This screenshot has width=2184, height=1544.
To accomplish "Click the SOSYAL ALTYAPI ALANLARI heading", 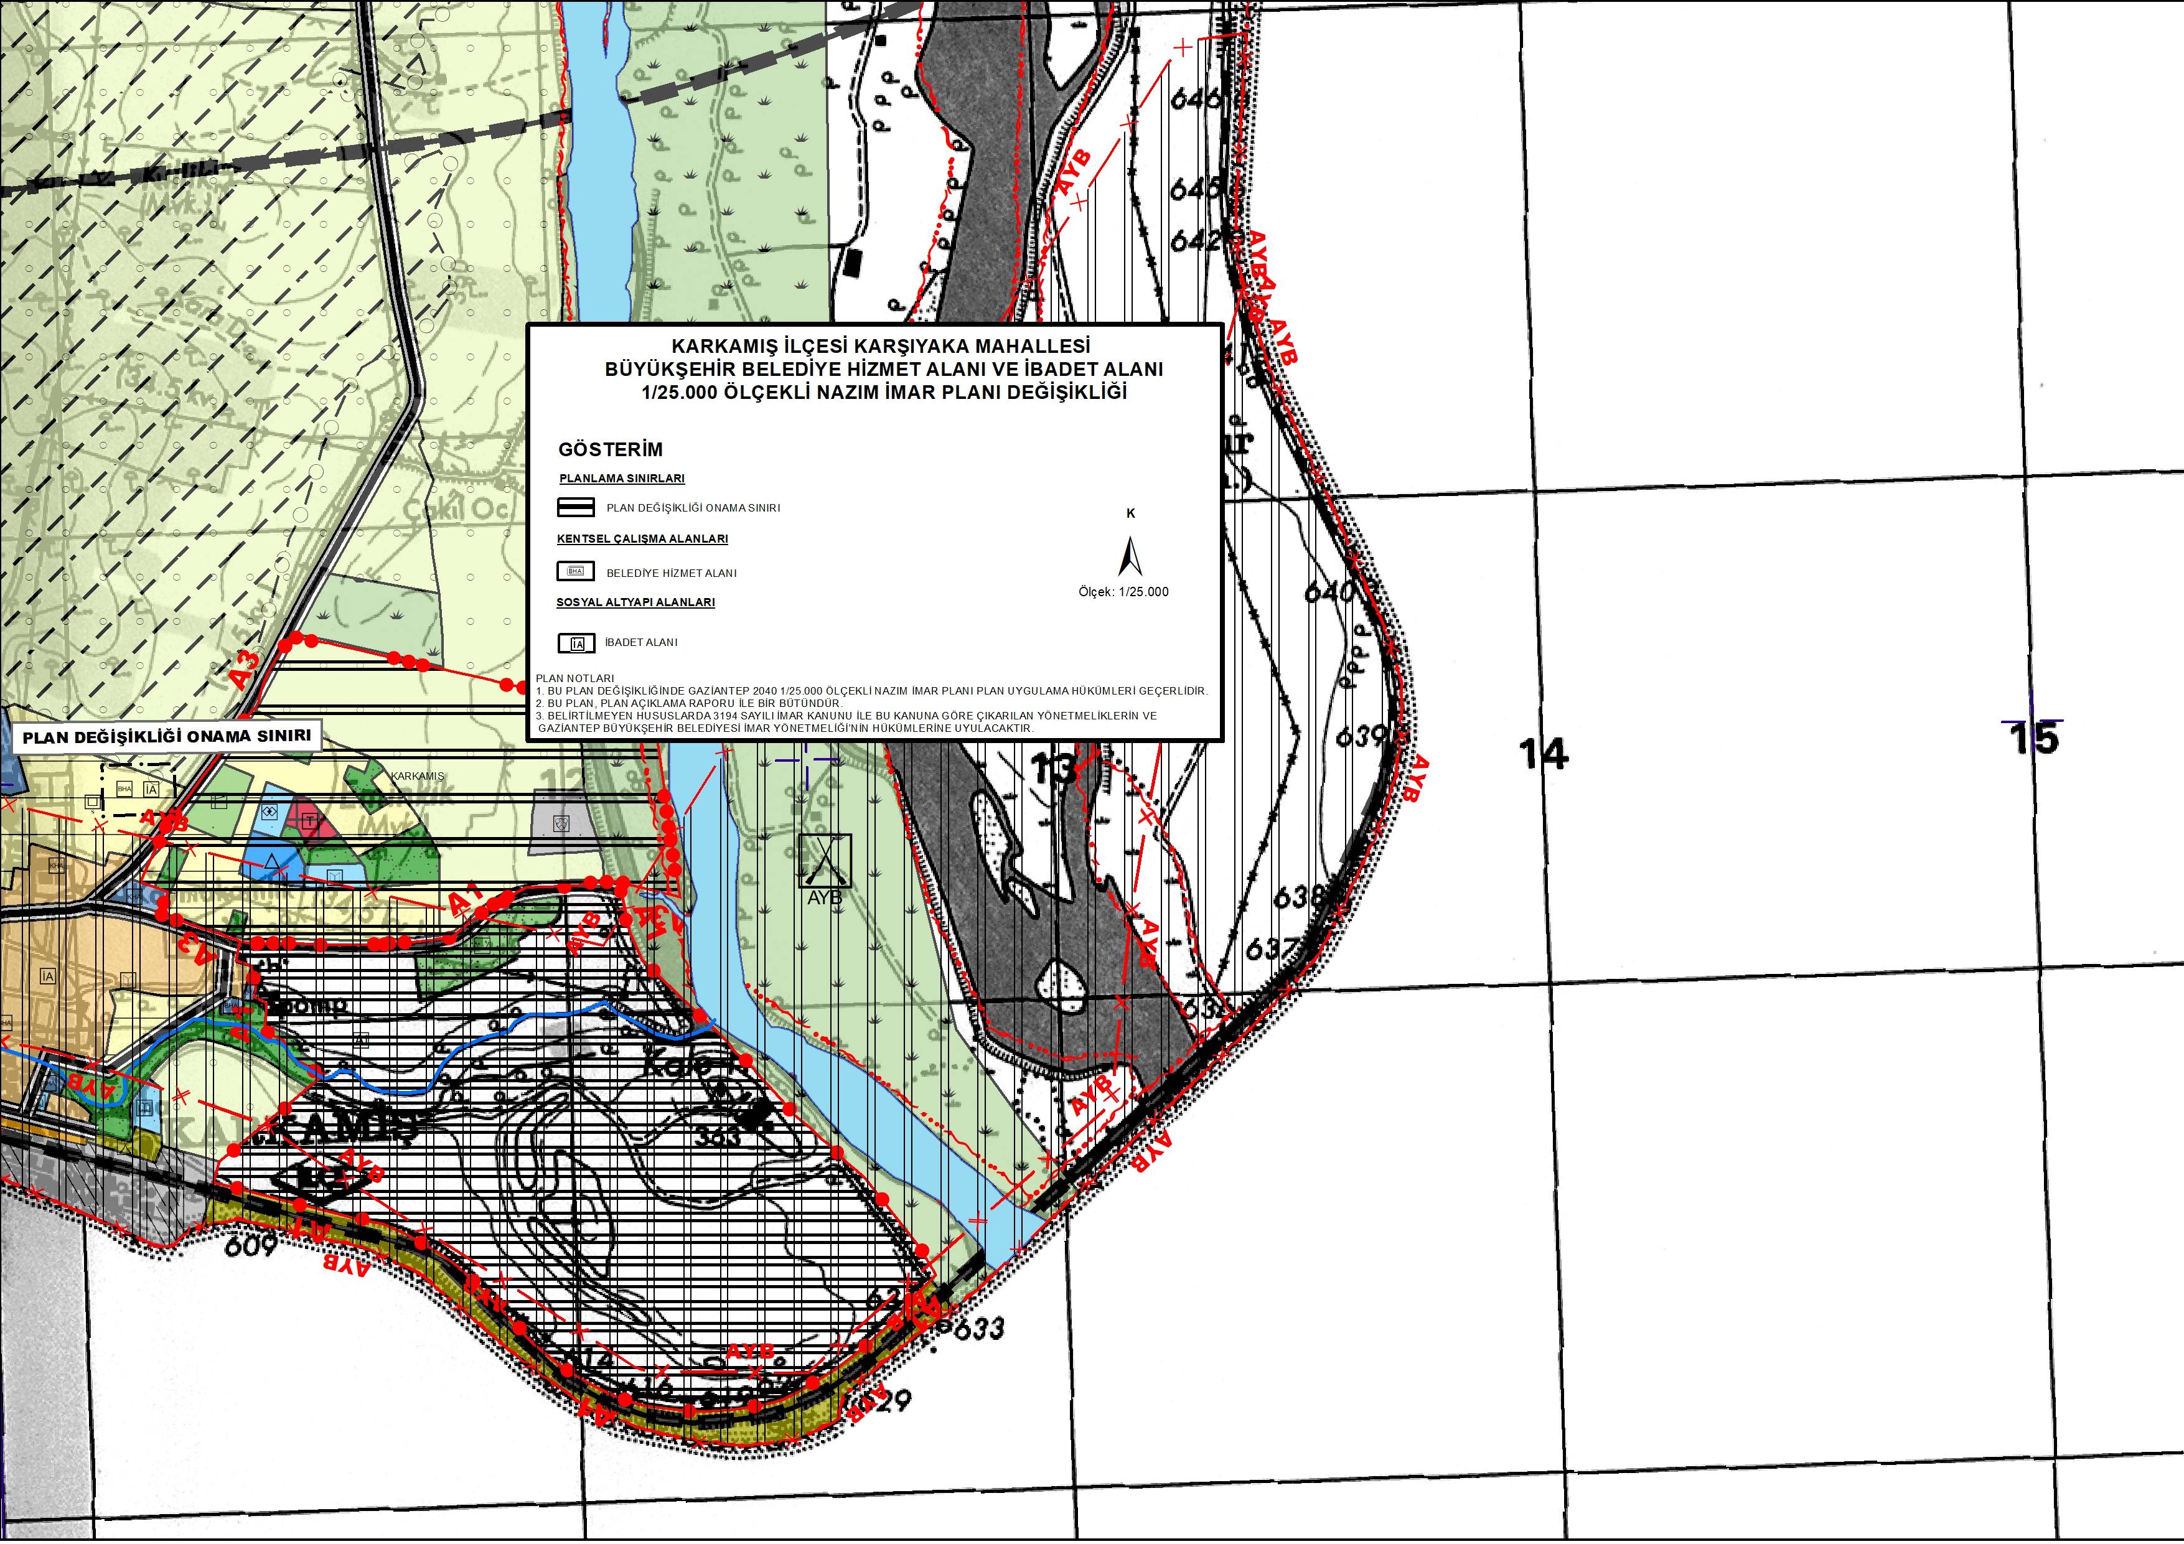I will pyautogui.click(x=635, y=602).
